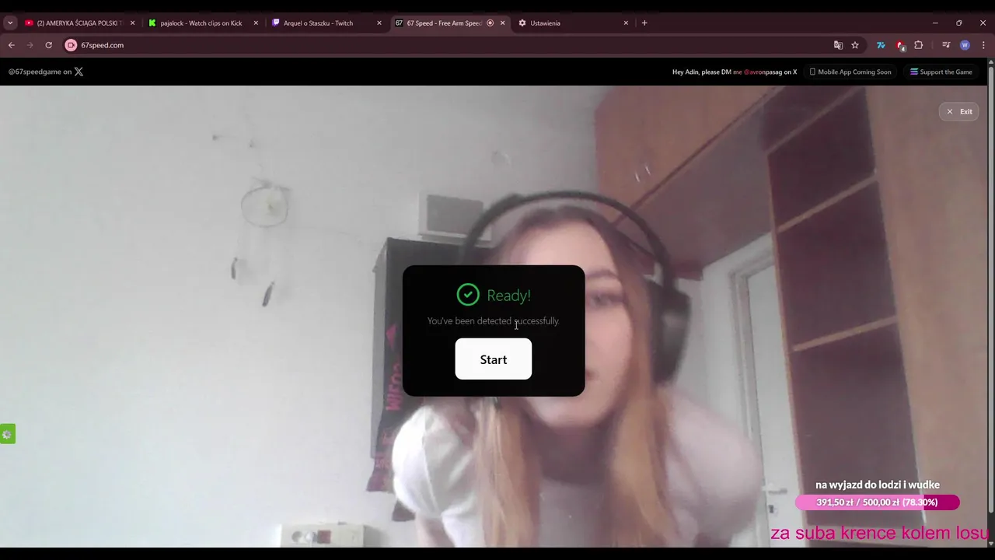Screen dimensions: 995x560
Task: Click 'za suba krence kolem losu' text
Action: tap(880, 534)
